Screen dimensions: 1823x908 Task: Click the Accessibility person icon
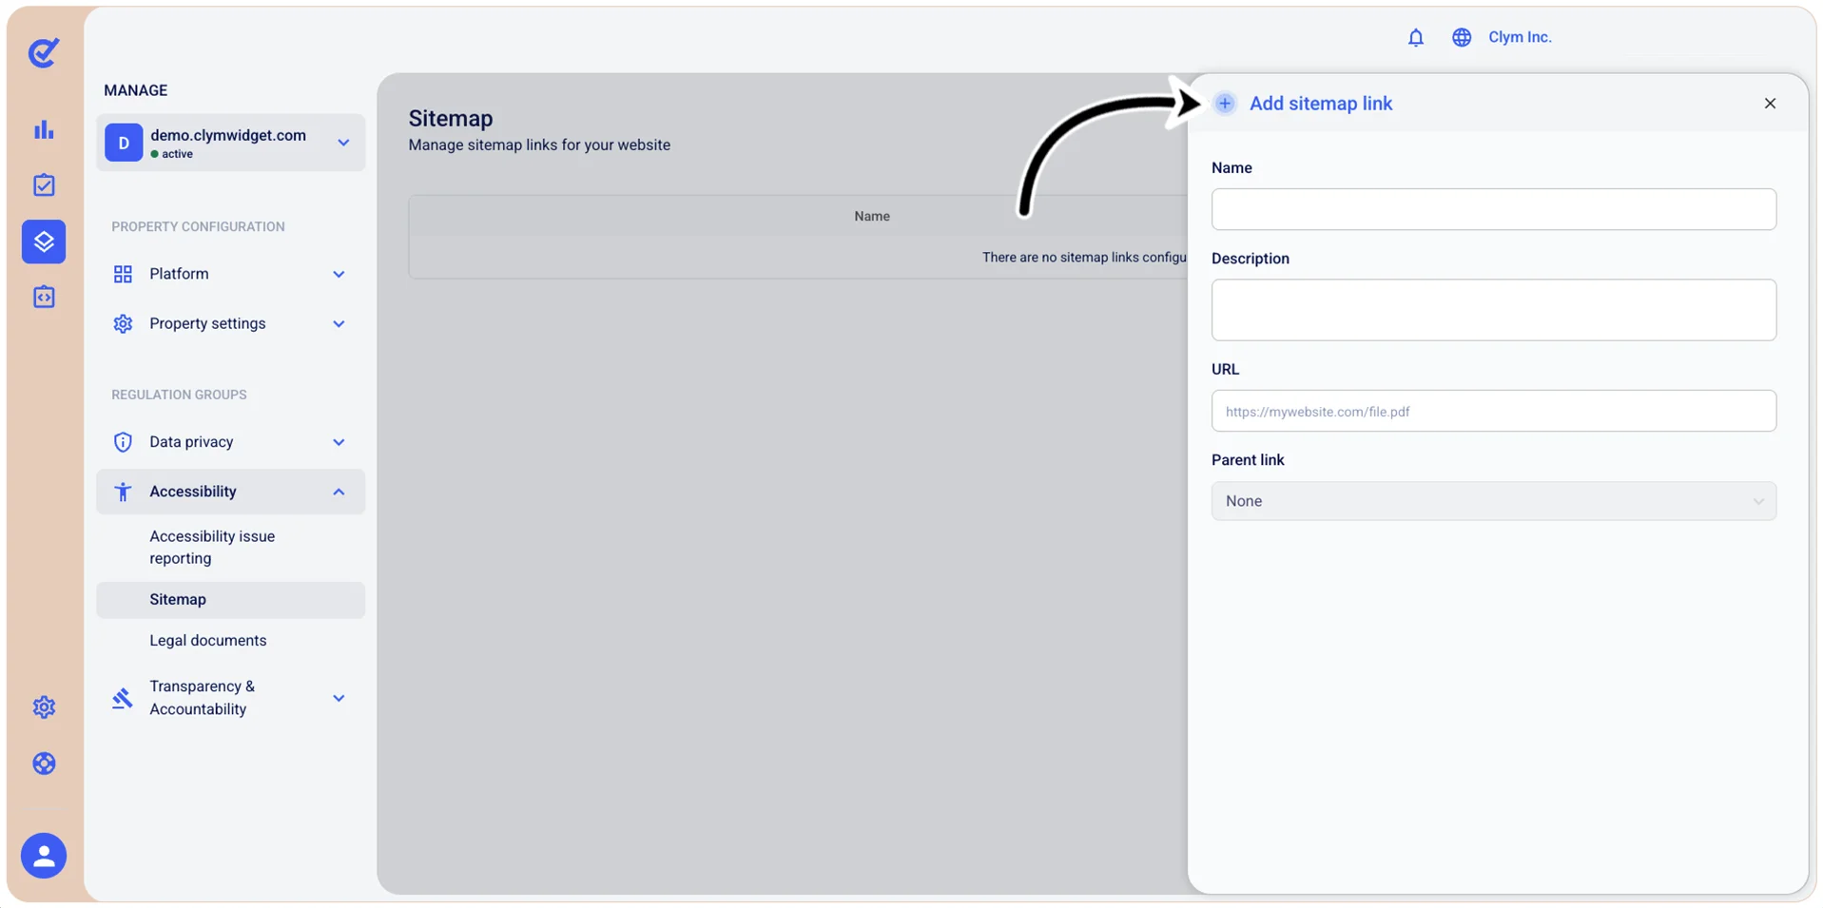tap(123, 492)
